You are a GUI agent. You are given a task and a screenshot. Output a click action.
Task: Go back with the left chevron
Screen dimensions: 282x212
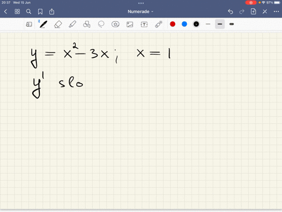(5, 12)
